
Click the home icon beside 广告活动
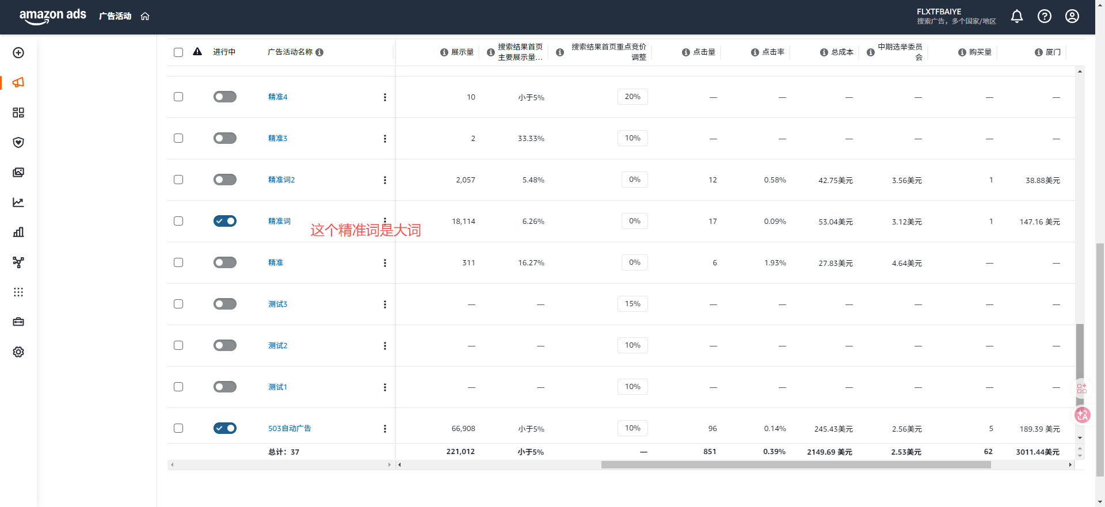(145, 16)
